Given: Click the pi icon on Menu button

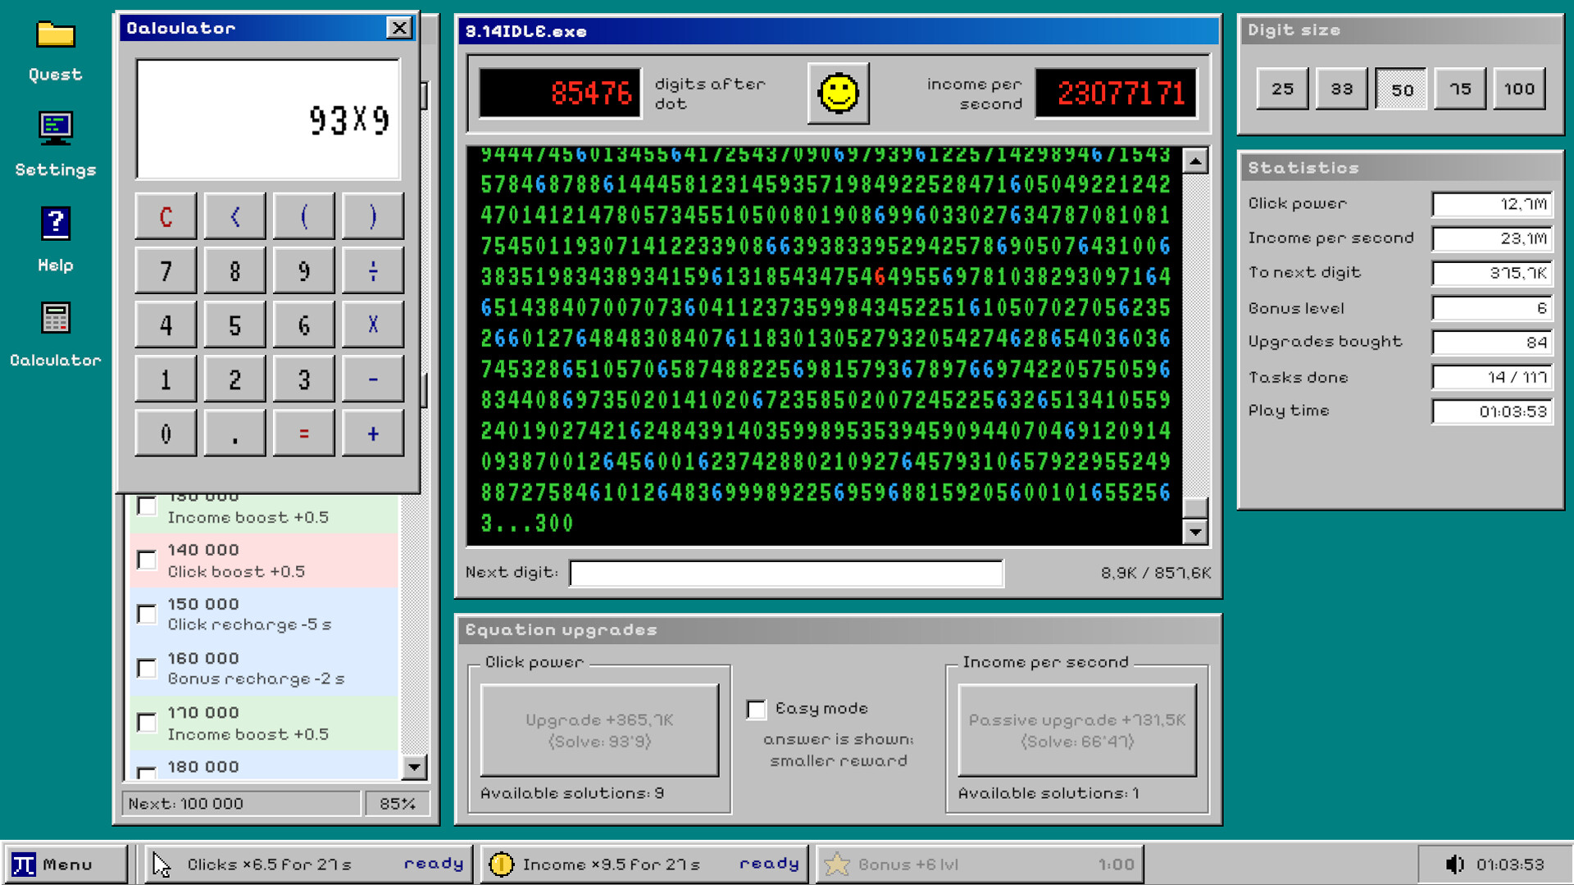Looking at the screenshot, I should tap(24, 865).
